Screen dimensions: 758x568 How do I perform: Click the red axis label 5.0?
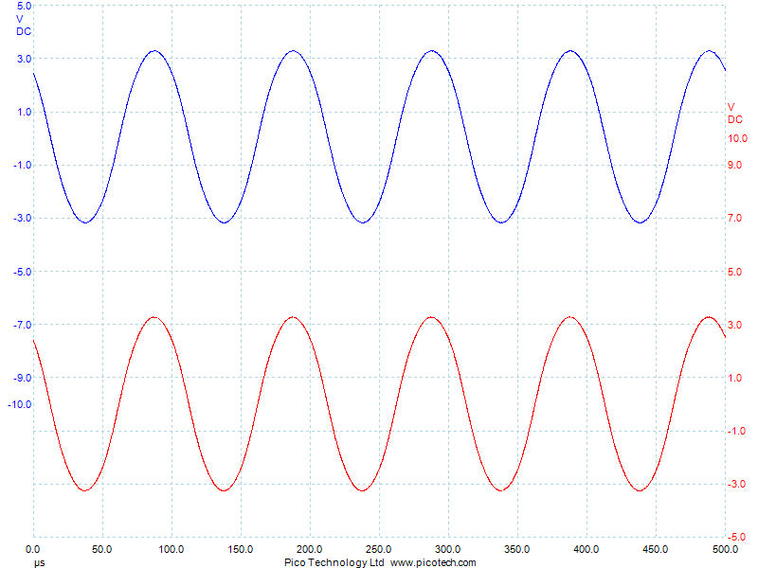(735, 272)
